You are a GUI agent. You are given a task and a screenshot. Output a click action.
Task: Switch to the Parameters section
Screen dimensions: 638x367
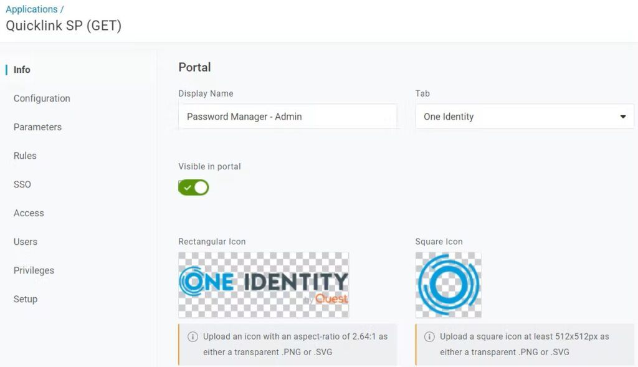37,126
